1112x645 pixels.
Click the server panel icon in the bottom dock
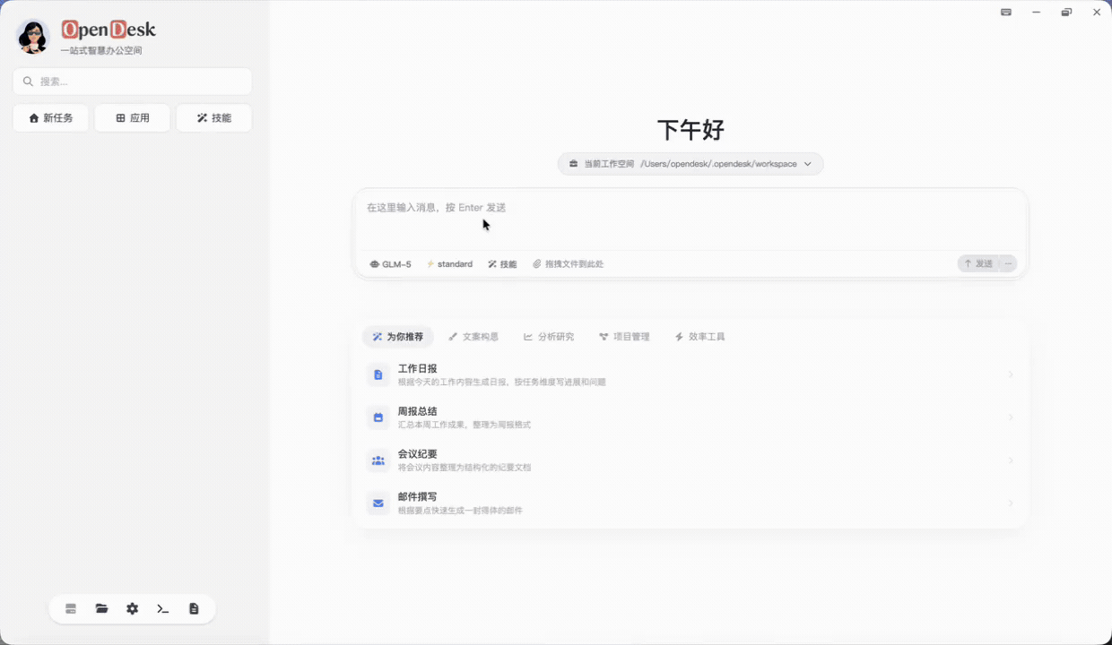(x=71, y=609)
